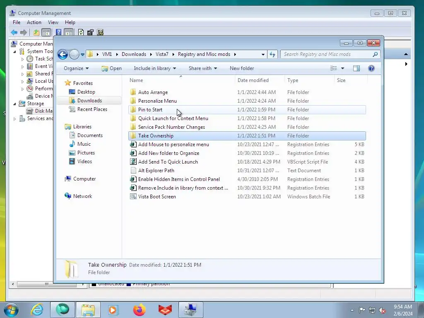
Task: Expand Task Scheduler tree node
Action: 22,59
